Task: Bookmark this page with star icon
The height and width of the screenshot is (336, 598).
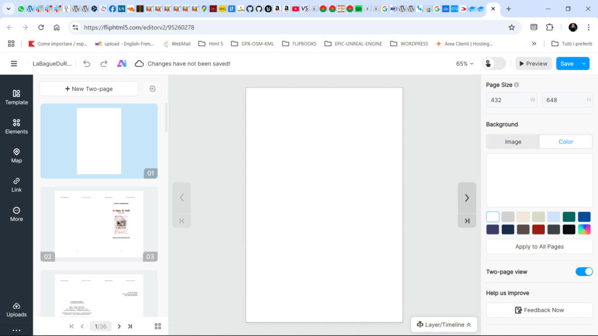Action: (512, 27)
